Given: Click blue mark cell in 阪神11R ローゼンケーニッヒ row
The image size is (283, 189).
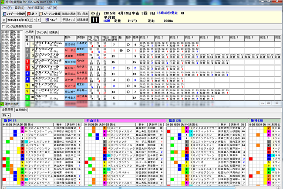Looking at the screenshot, I should click(x=15, y=131).
